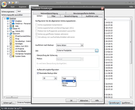Click the Volume (E:) drive icon
The width and height of the screenshot is (135, 110).
(13, 31)
